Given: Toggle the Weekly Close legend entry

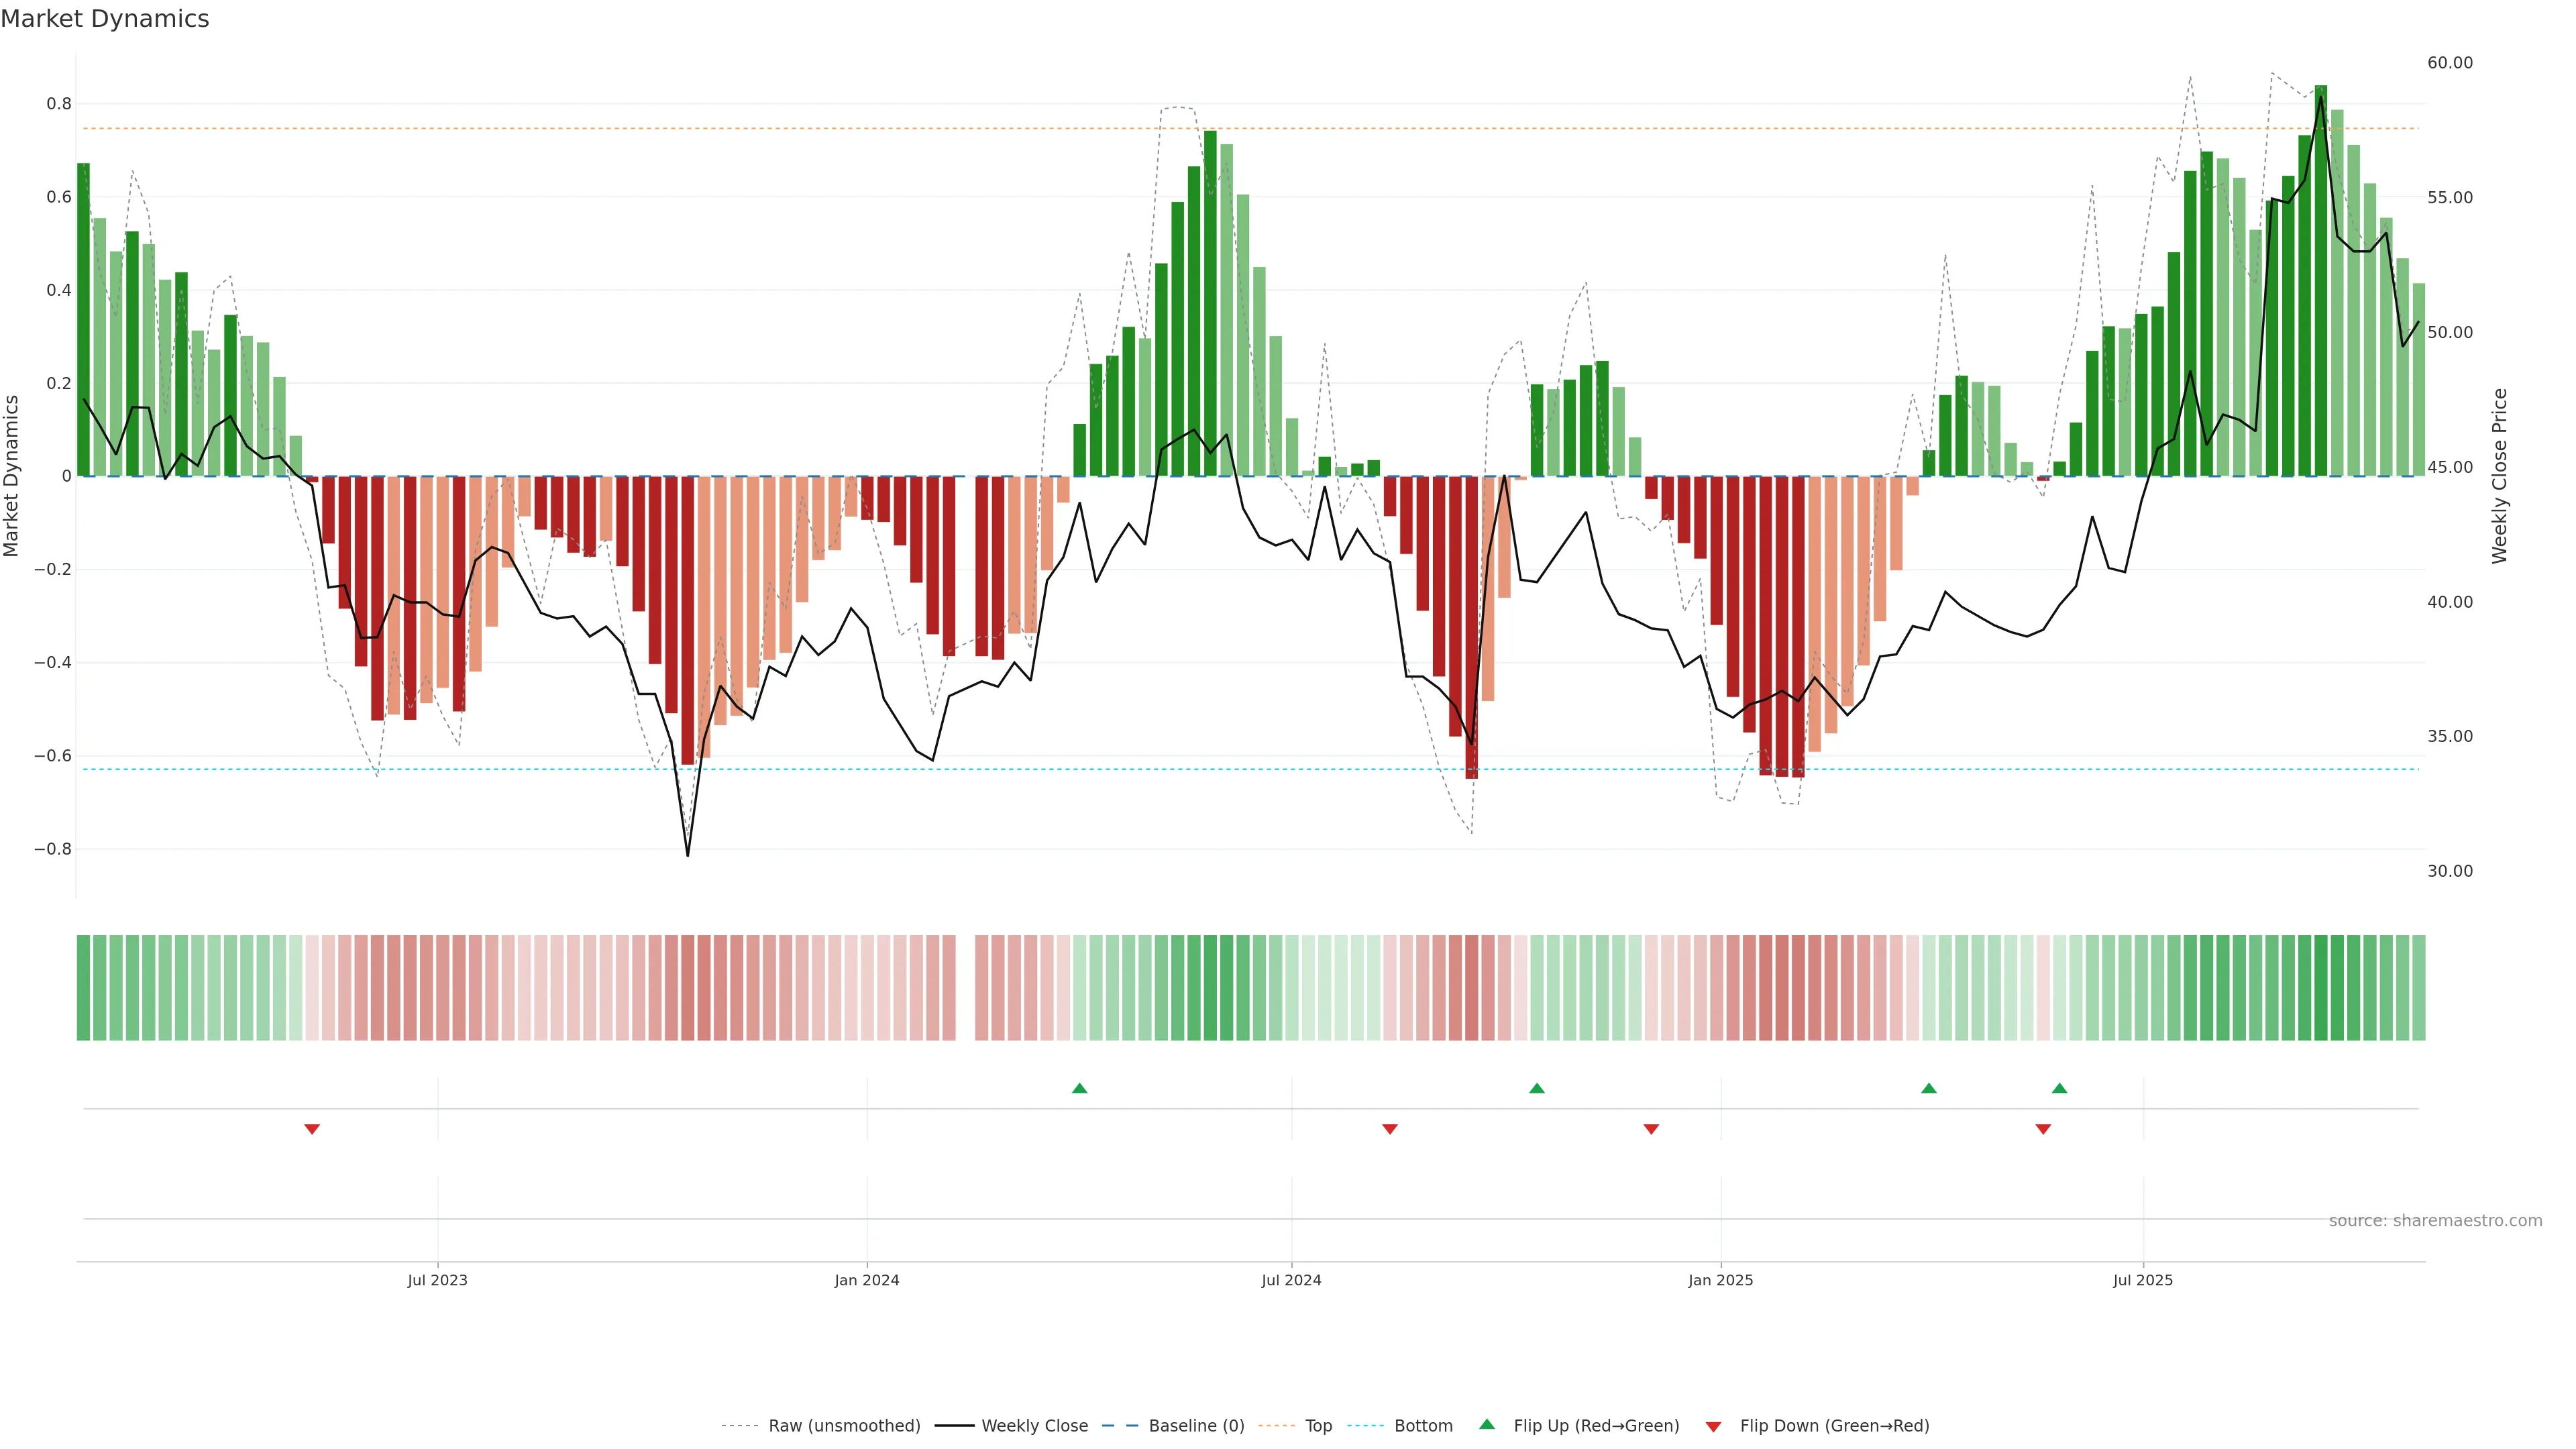Looking at the screenshot, I should click(x=1034, y=1426).
